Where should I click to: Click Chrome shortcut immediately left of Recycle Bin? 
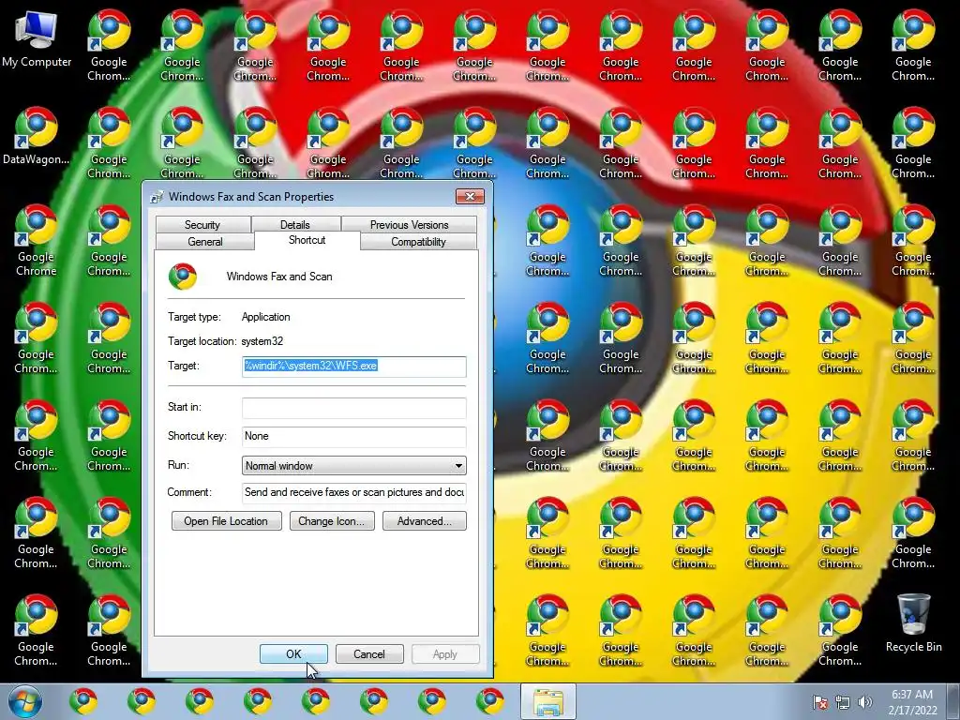(840, 630)
